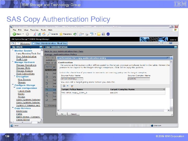Open the Key Servers link
Screen dimensions: 188x141
pos(24,79)
